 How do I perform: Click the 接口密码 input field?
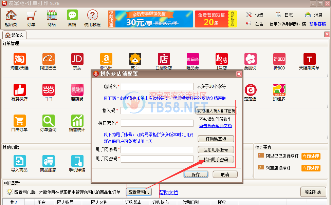[157, 123]
